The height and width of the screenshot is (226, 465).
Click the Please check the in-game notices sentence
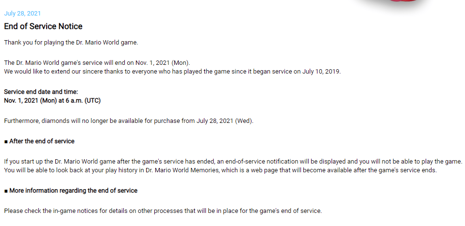click(163, 211)
